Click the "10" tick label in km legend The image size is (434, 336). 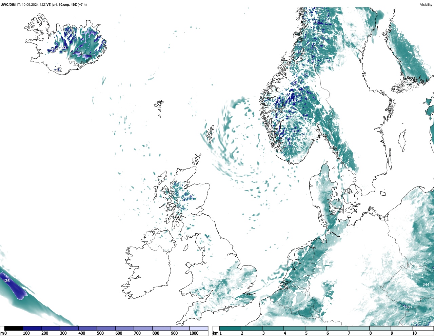pos(414,334)
